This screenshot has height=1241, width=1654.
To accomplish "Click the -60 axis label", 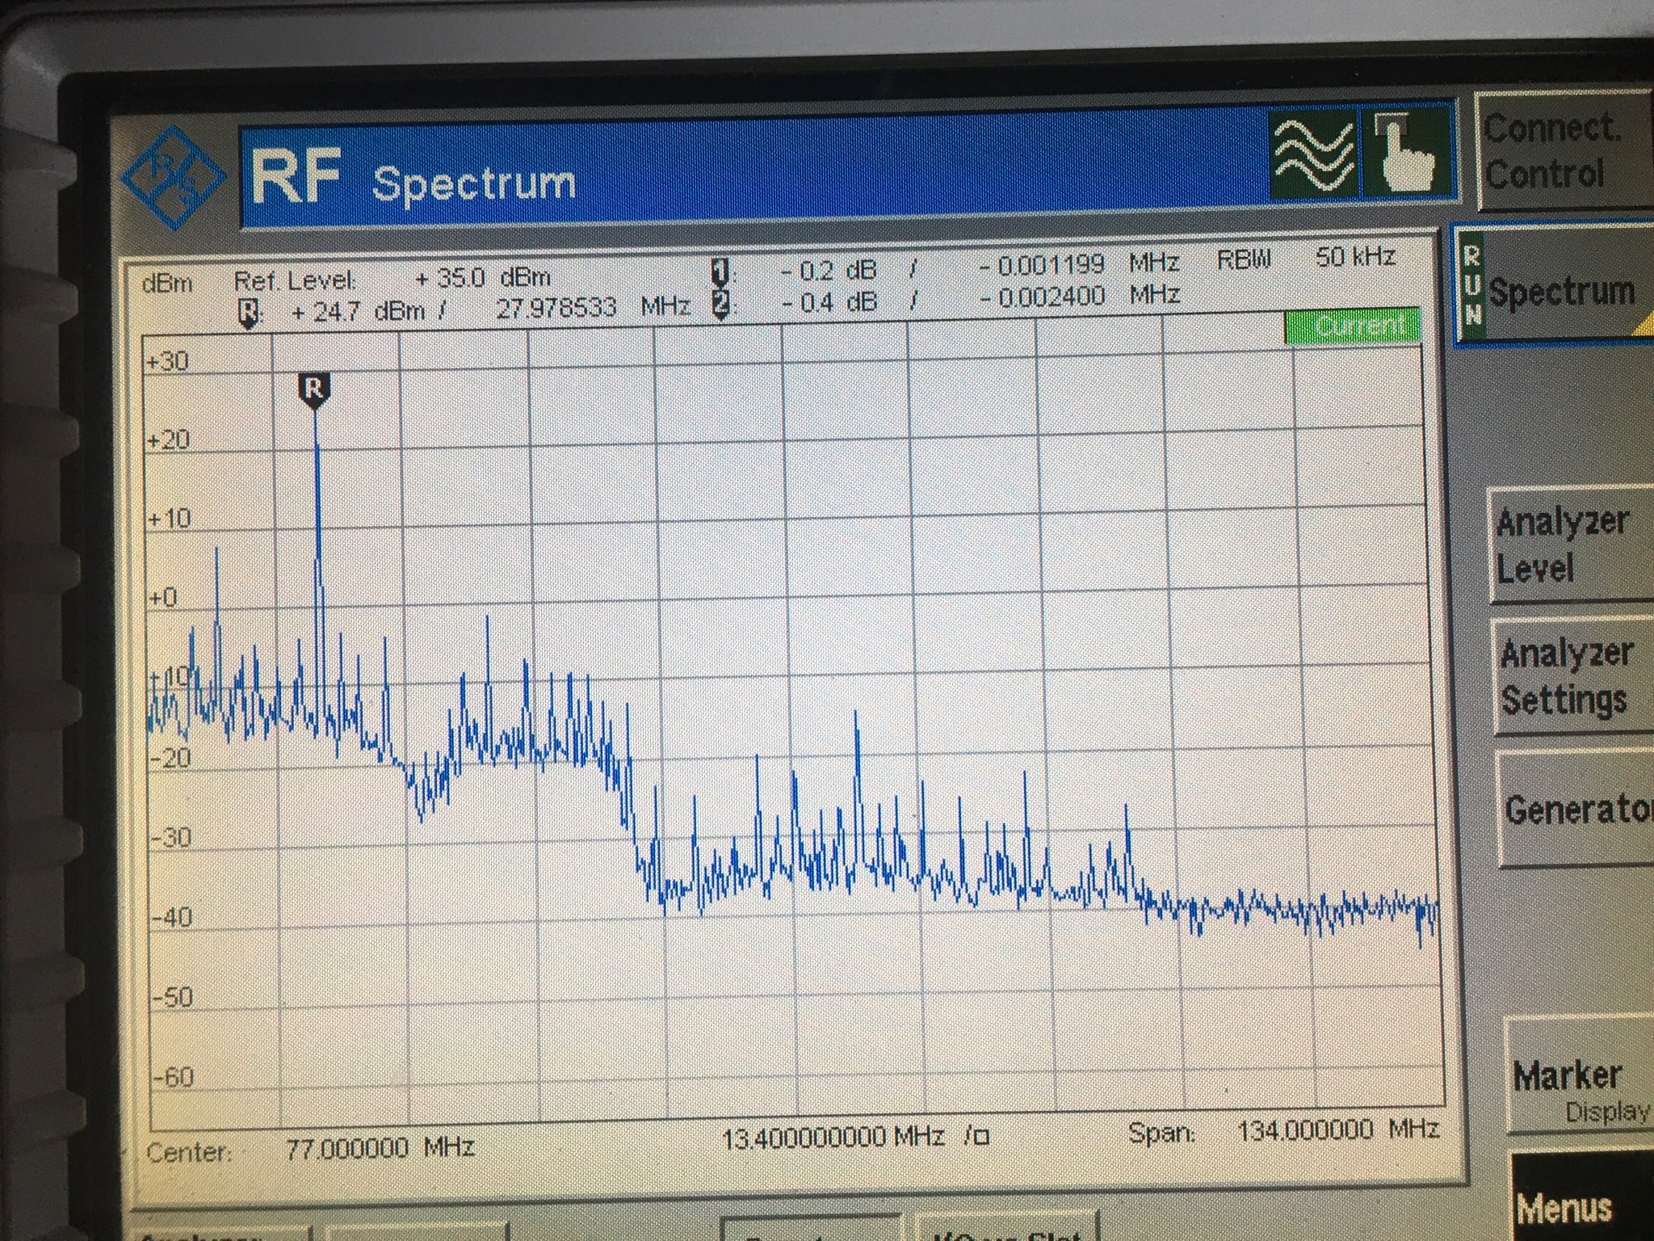I will tap(173, 1077).
